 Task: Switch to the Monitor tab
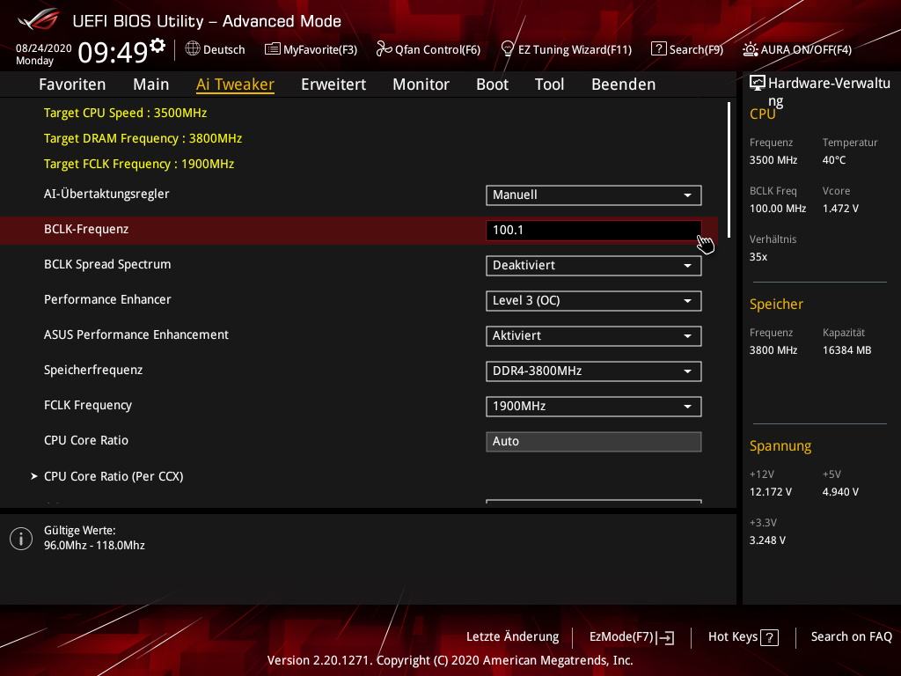[x=421, y=84]
